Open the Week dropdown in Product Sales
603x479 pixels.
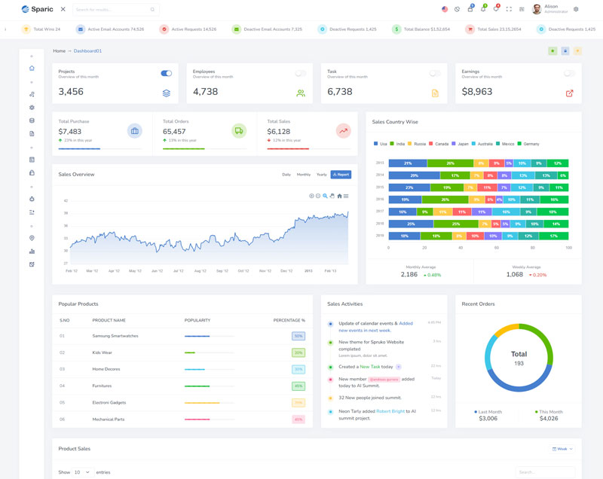click(x=562, y=449)
